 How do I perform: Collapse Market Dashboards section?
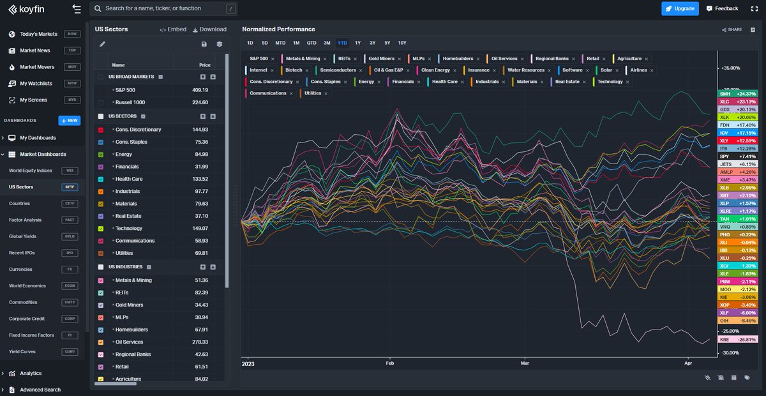coord(3,155)
